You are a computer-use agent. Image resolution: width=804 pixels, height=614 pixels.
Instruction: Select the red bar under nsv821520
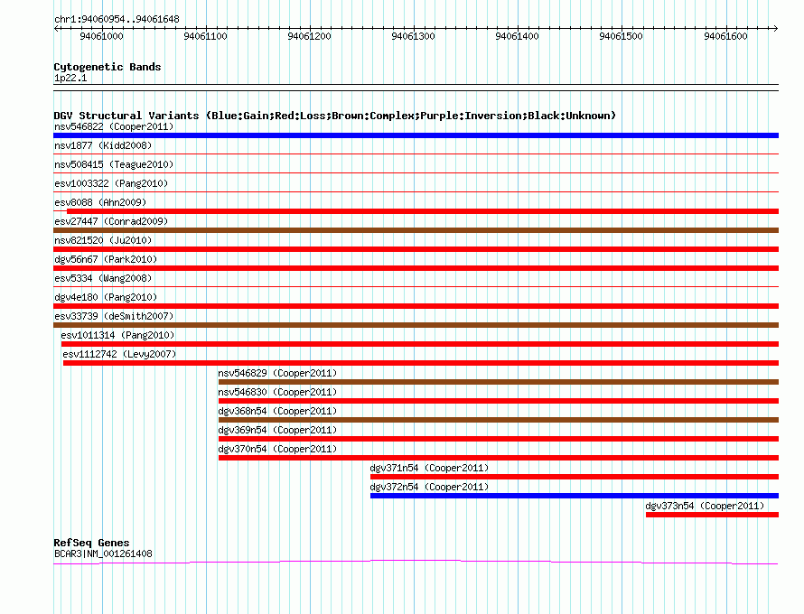[416, 249]
